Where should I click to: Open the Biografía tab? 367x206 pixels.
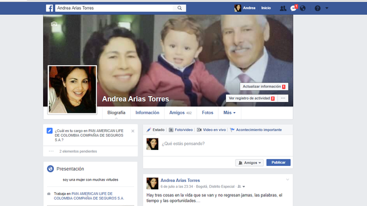(116, 113)
